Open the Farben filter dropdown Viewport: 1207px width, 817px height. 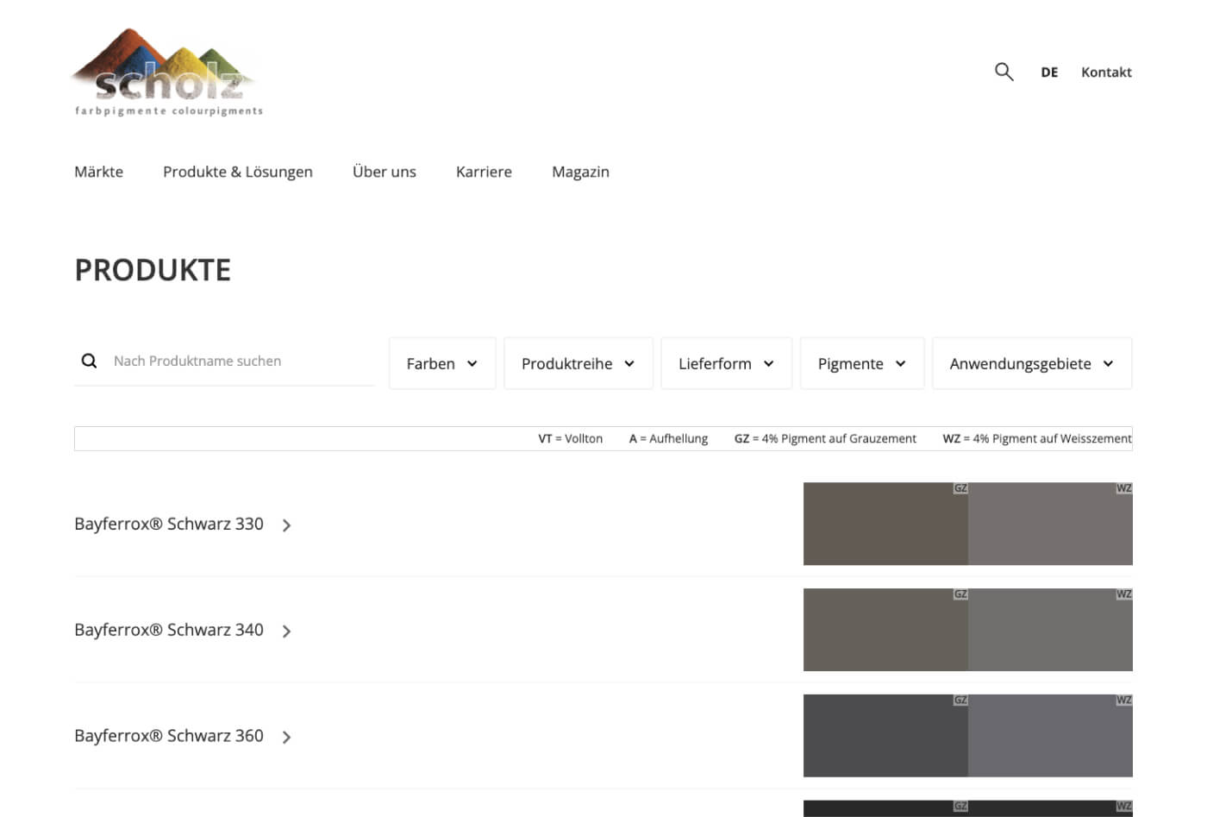(442, 363)
